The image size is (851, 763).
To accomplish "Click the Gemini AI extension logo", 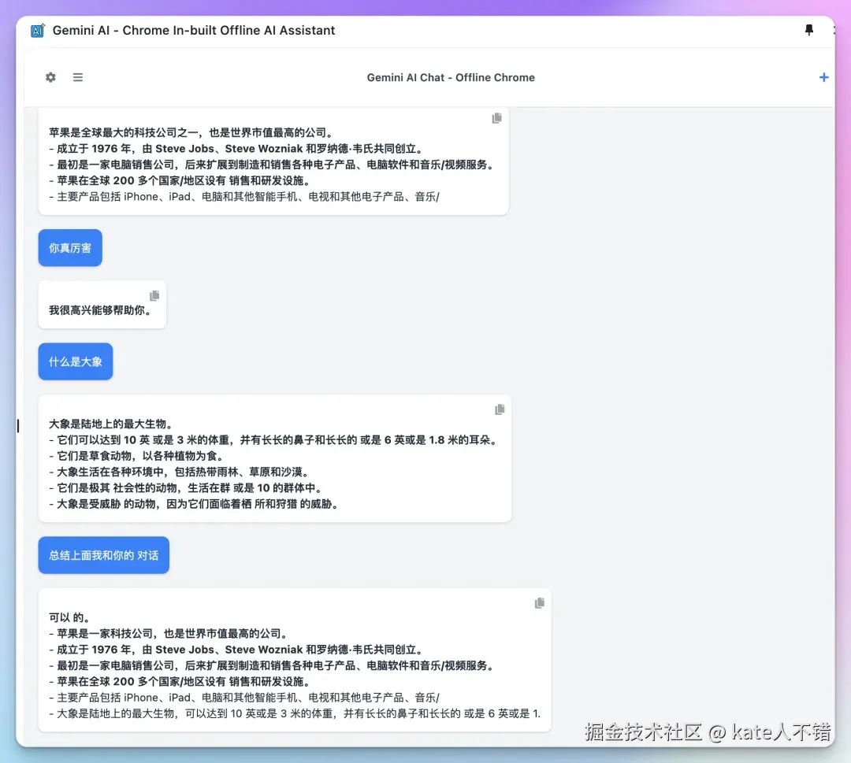I will 37,30.
